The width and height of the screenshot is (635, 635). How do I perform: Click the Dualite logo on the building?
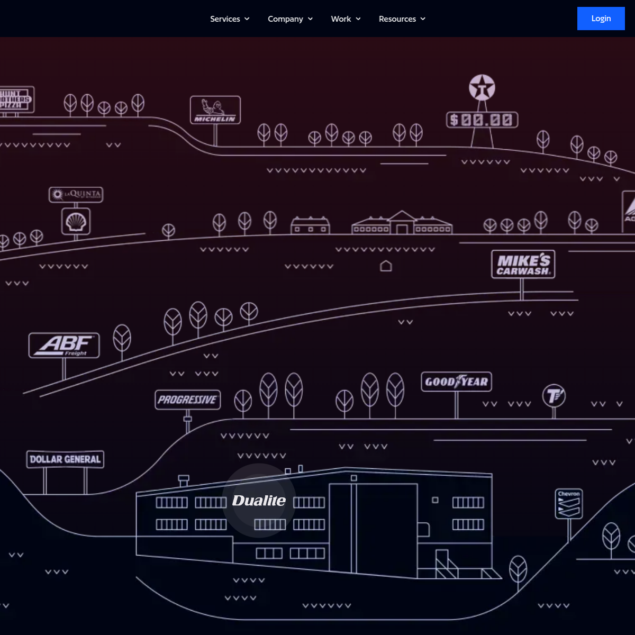pos(259,501)
